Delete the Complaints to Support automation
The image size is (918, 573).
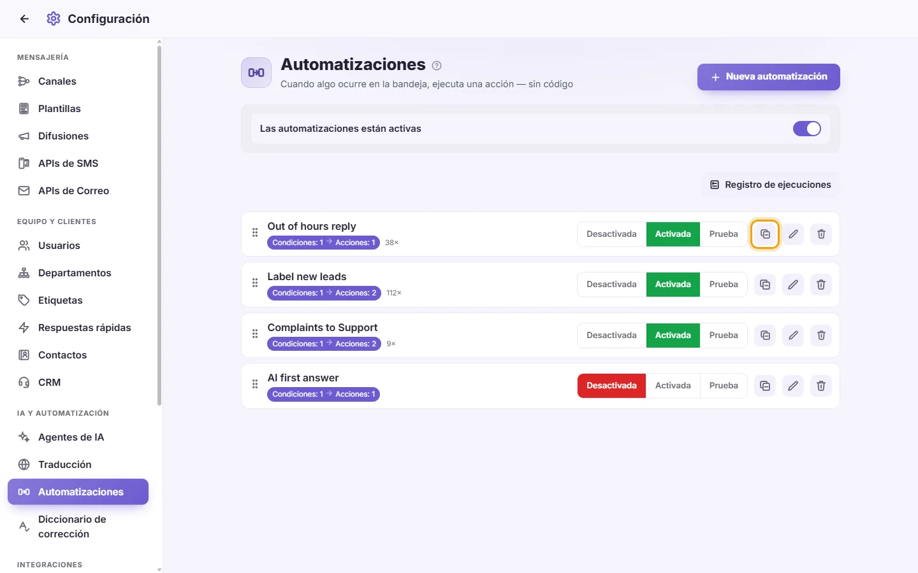[x=821, y=336]
